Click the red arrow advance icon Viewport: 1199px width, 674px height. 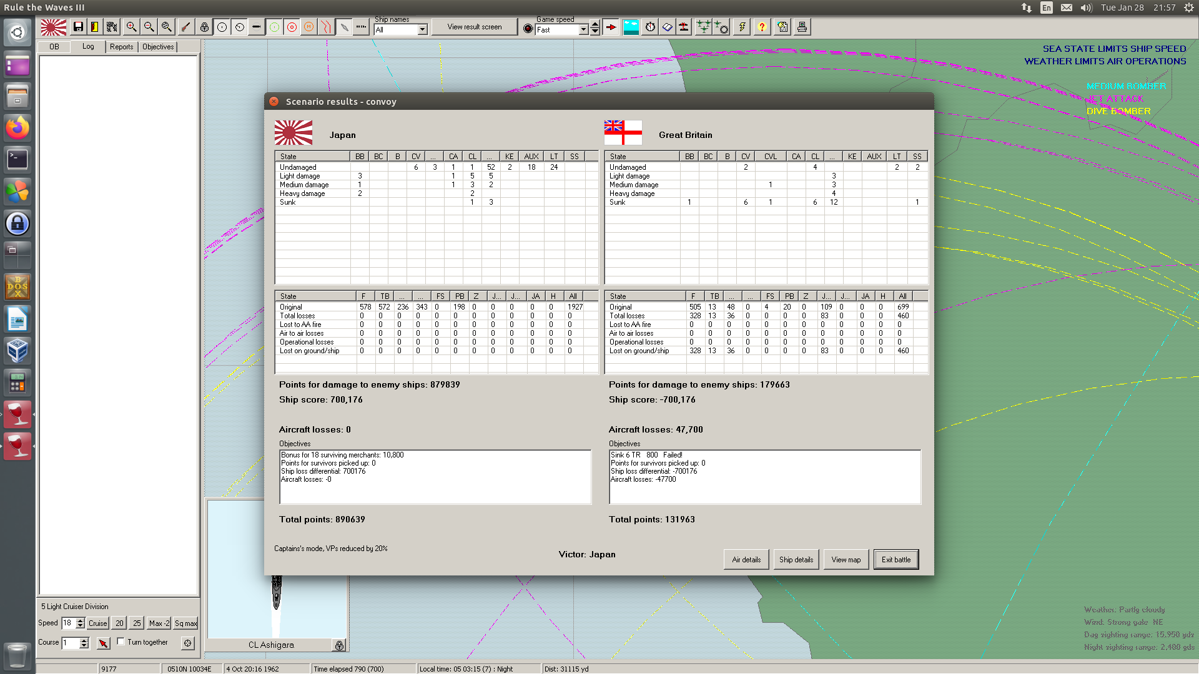pyautogui.click(x=611, y=27)
